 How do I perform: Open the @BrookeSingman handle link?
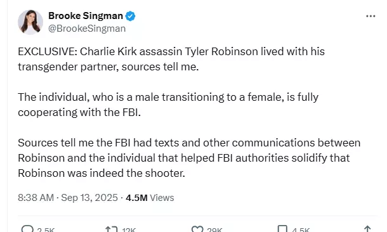point(87,29)
